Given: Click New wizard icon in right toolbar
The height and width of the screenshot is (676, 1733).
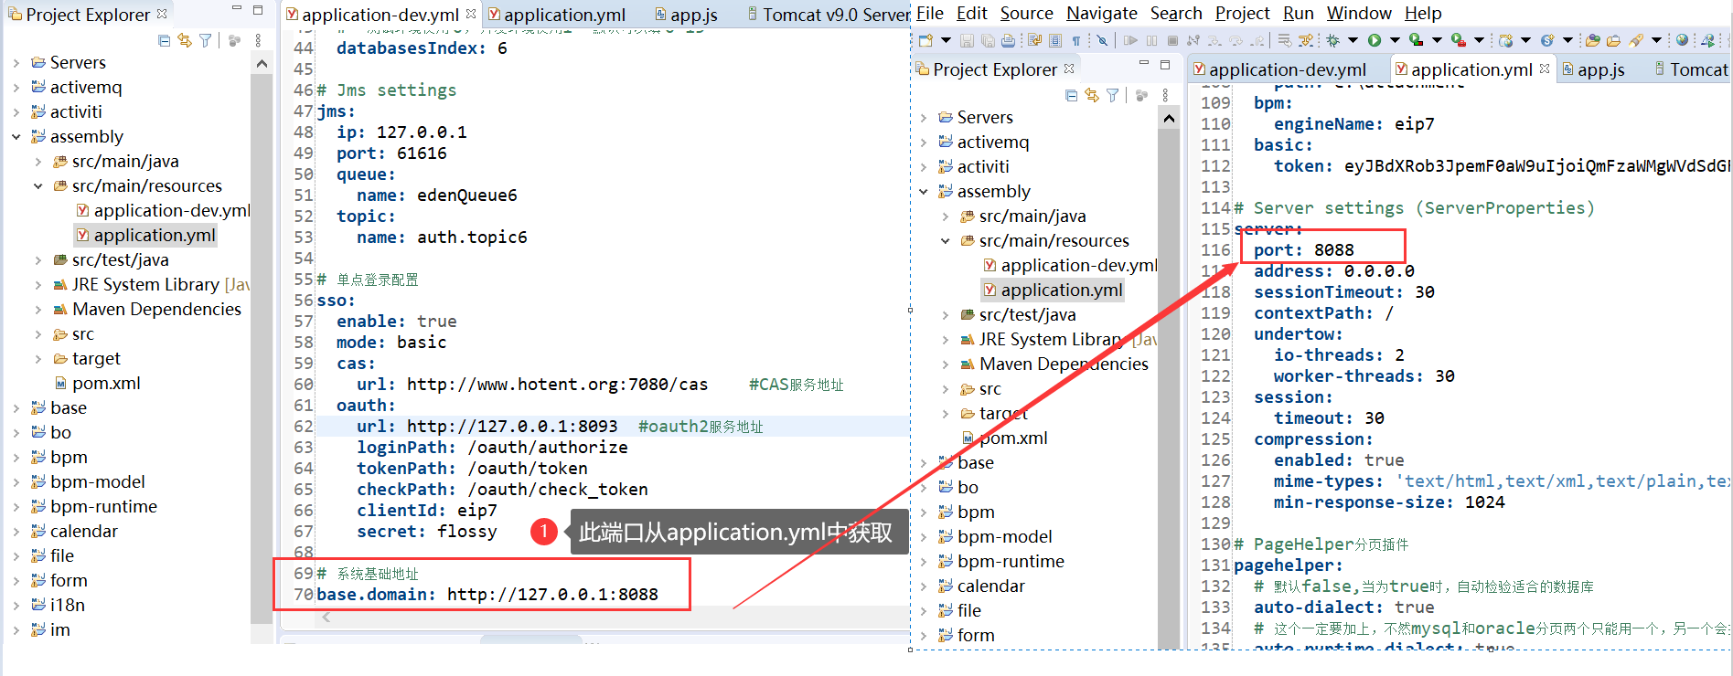Looking at the screenshot, I should click(925, 40).
